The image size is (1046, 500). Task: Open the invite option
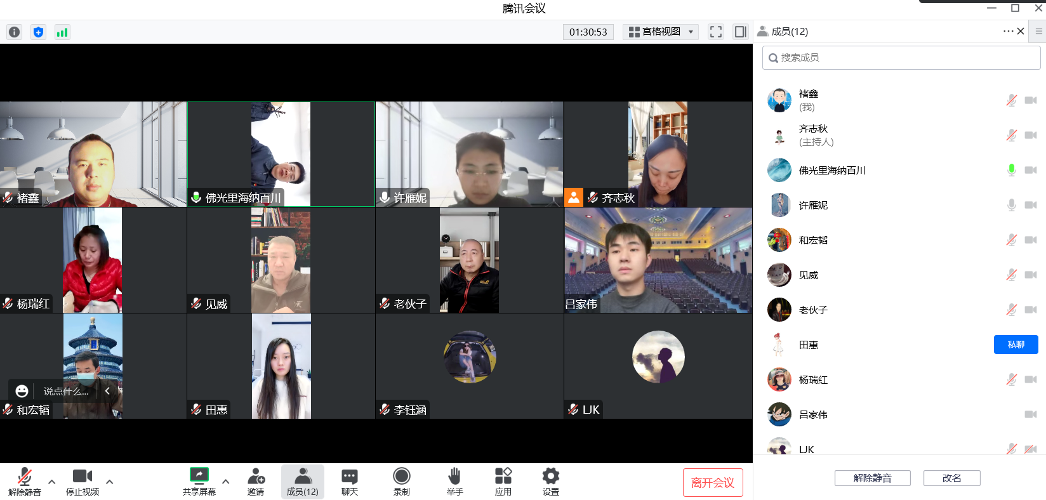pos(256,482)
